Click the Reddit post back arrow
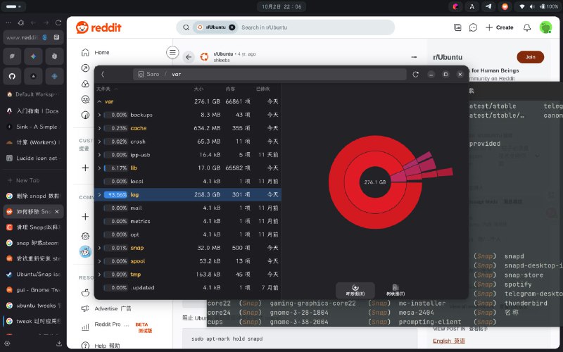563x352 pixels. 189,57
